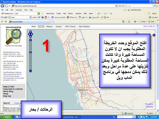Open the address bar history dropdown
Viewport: 159px width, 119px height.
coord(116,6)
